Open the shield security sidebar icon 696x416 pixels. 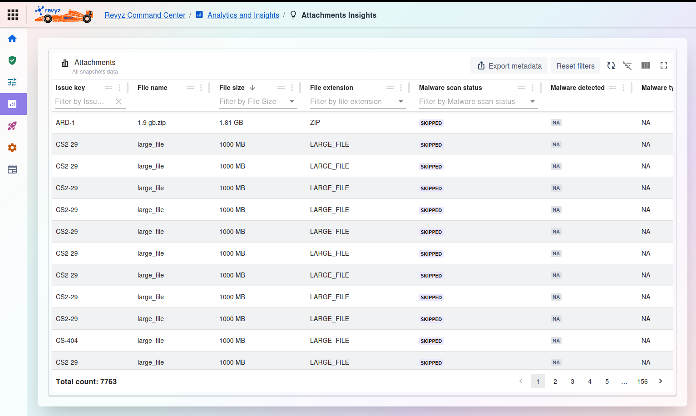tap(12, 60)
